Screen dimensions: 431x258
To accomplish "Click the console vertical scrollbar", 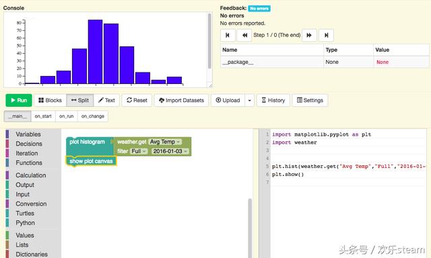I will pyautogui.click(x=209, y=41).
